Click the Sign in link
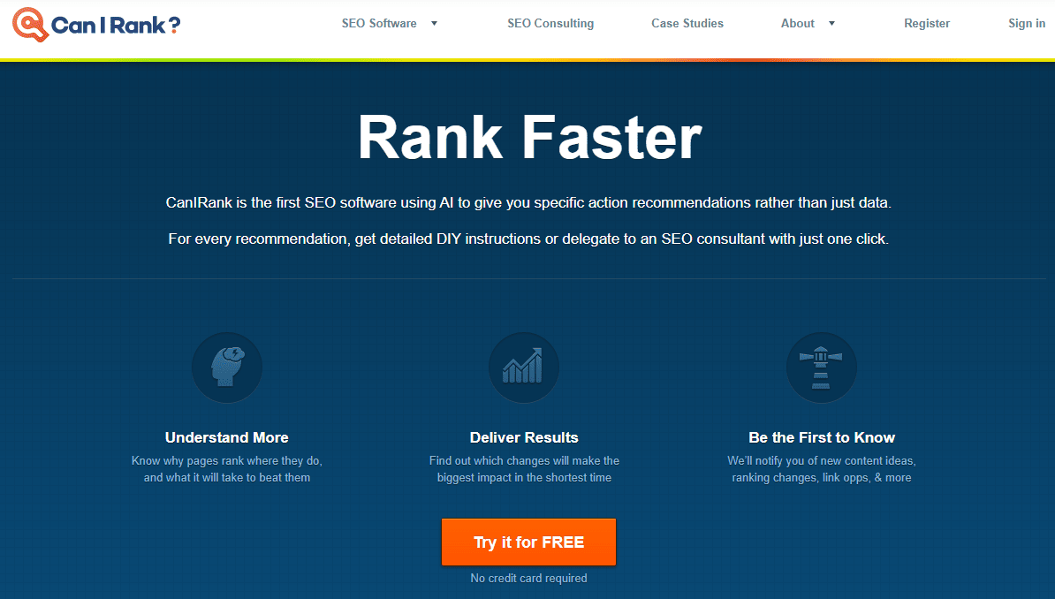This screenshot has height=599, width=1055. (x=1026, y=24)
